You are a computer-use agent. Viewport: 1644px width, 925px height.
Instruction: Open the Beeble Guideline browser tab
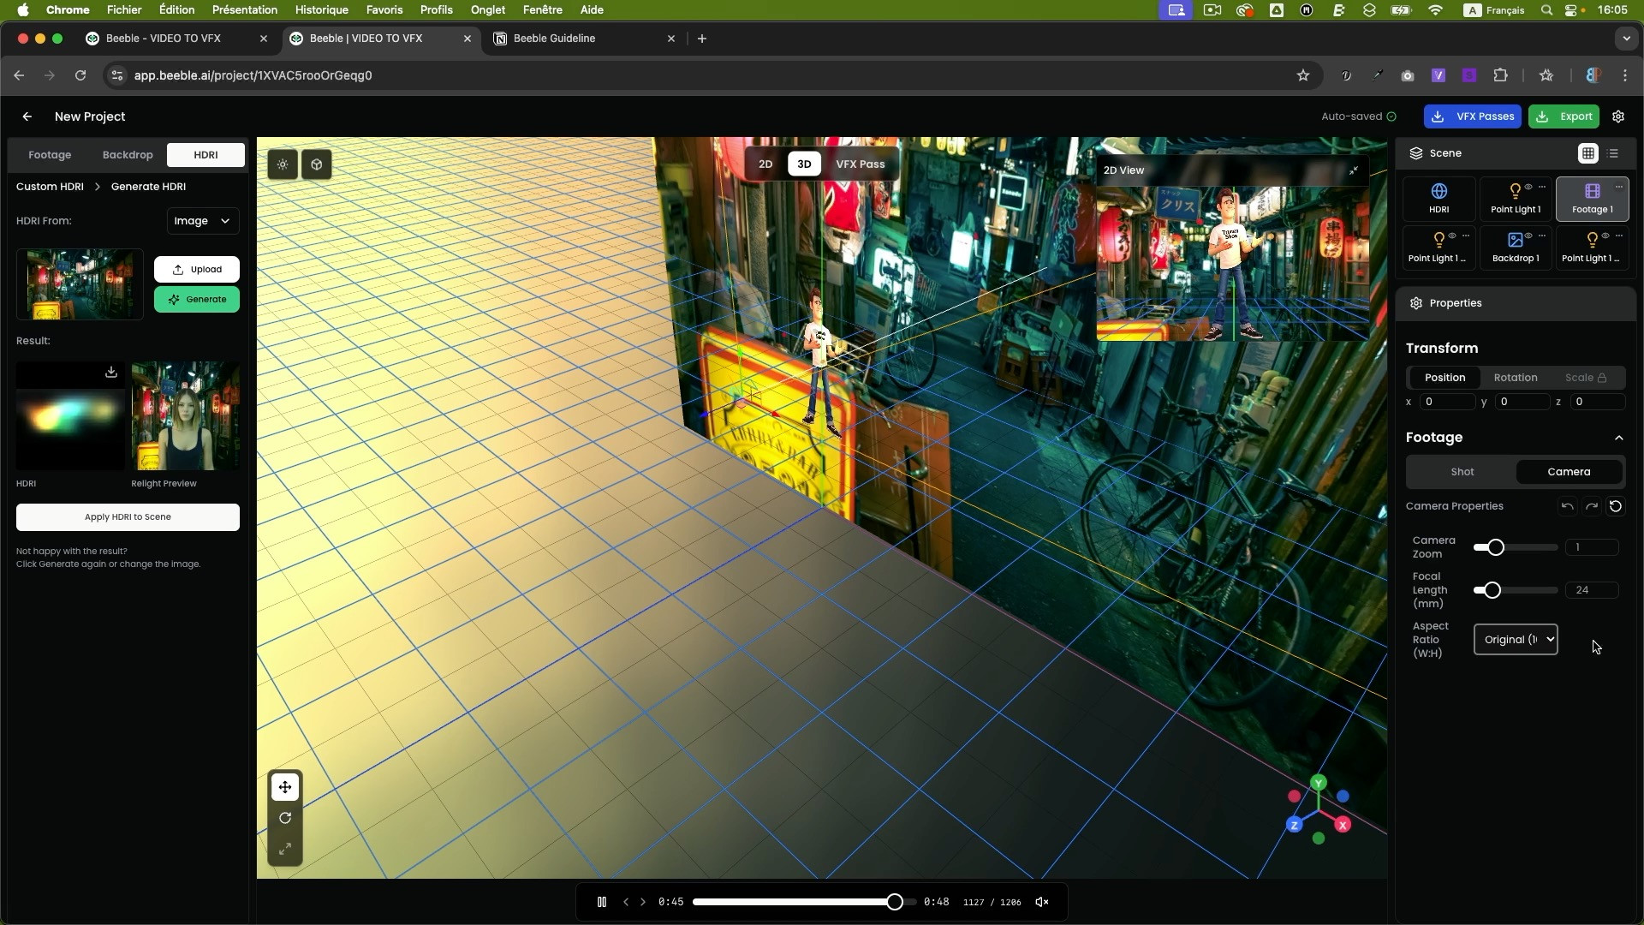click(585, 39)
